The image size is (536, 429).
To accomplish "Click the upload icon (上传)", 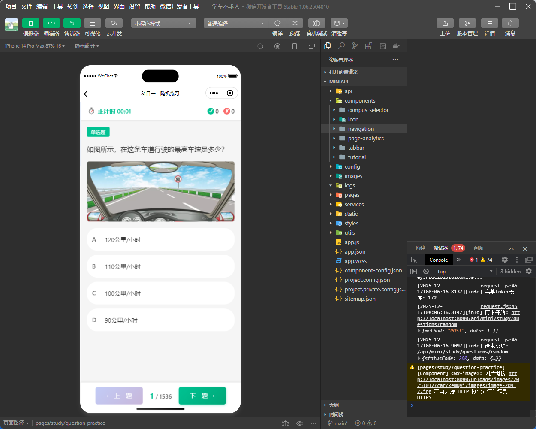I will pos(445,23).
